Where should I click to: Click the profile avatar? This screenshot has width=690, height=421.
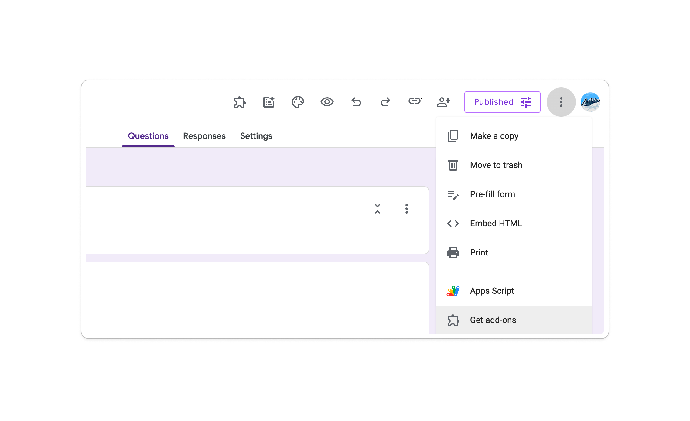click(x=590, y=102)
